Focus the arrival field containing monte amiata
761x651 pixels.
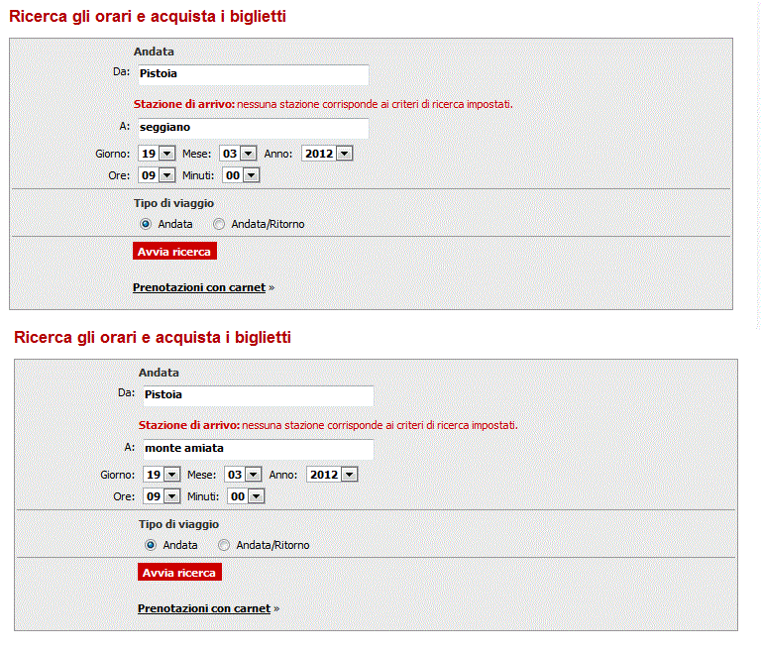tap(257, 449)
